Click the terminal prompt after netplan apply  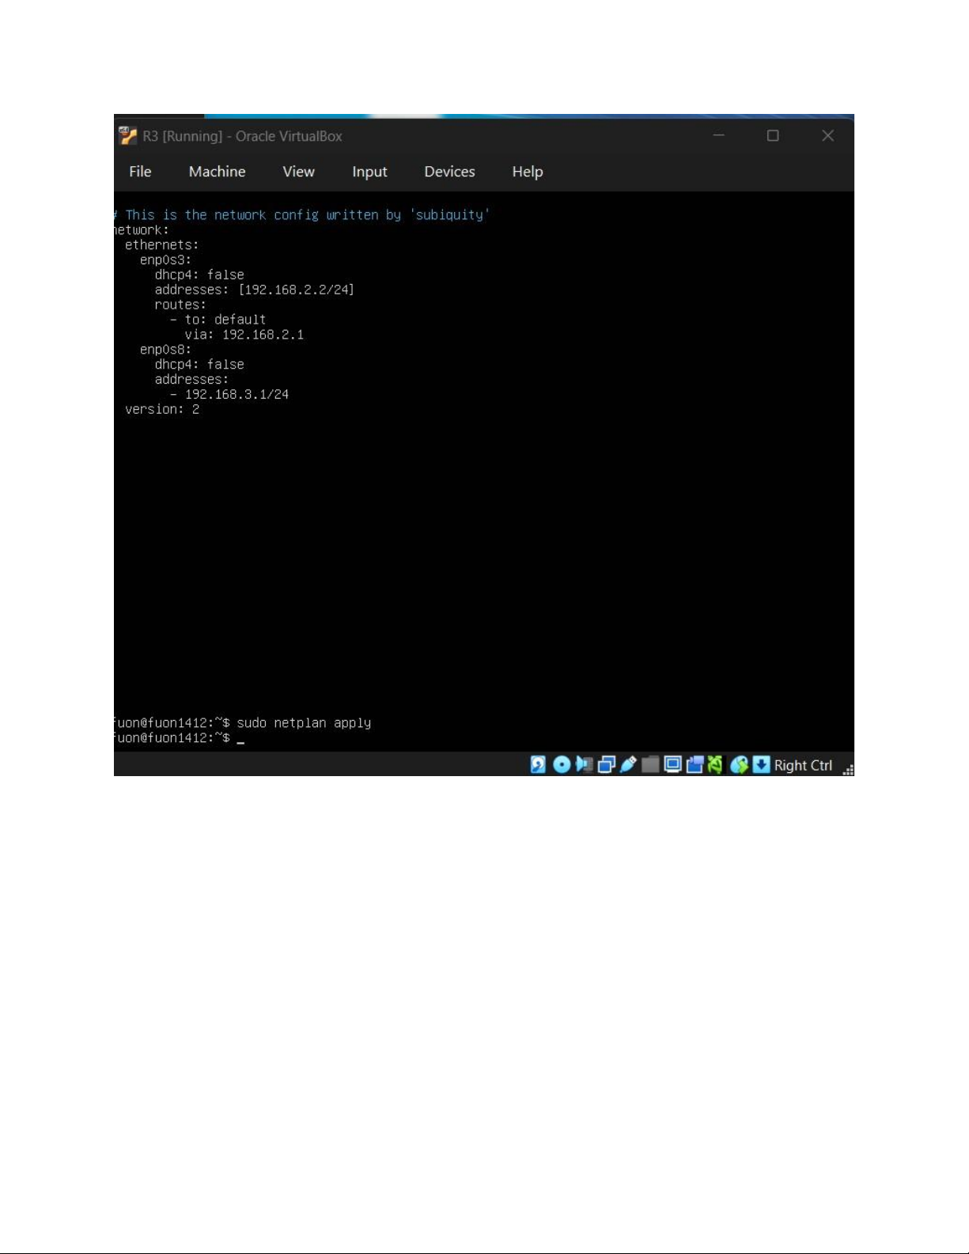240,738
